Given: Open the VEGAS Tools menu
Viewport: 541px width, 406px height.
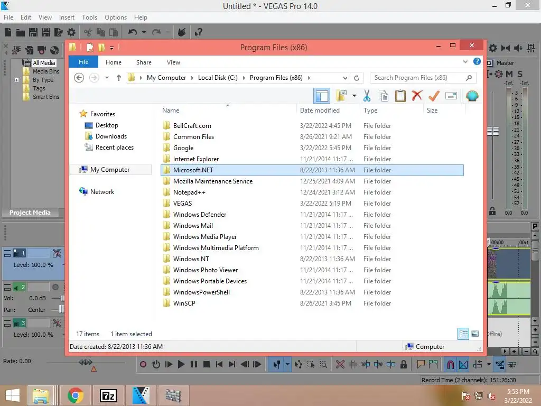Looking at the screenshot, I should coord(89,17).
